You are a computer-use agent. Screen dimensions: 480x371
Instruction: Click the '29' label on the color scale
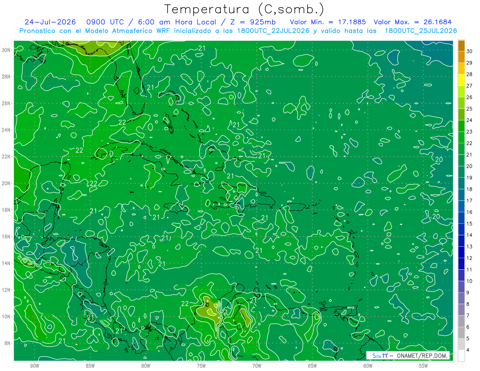point(470,63)
